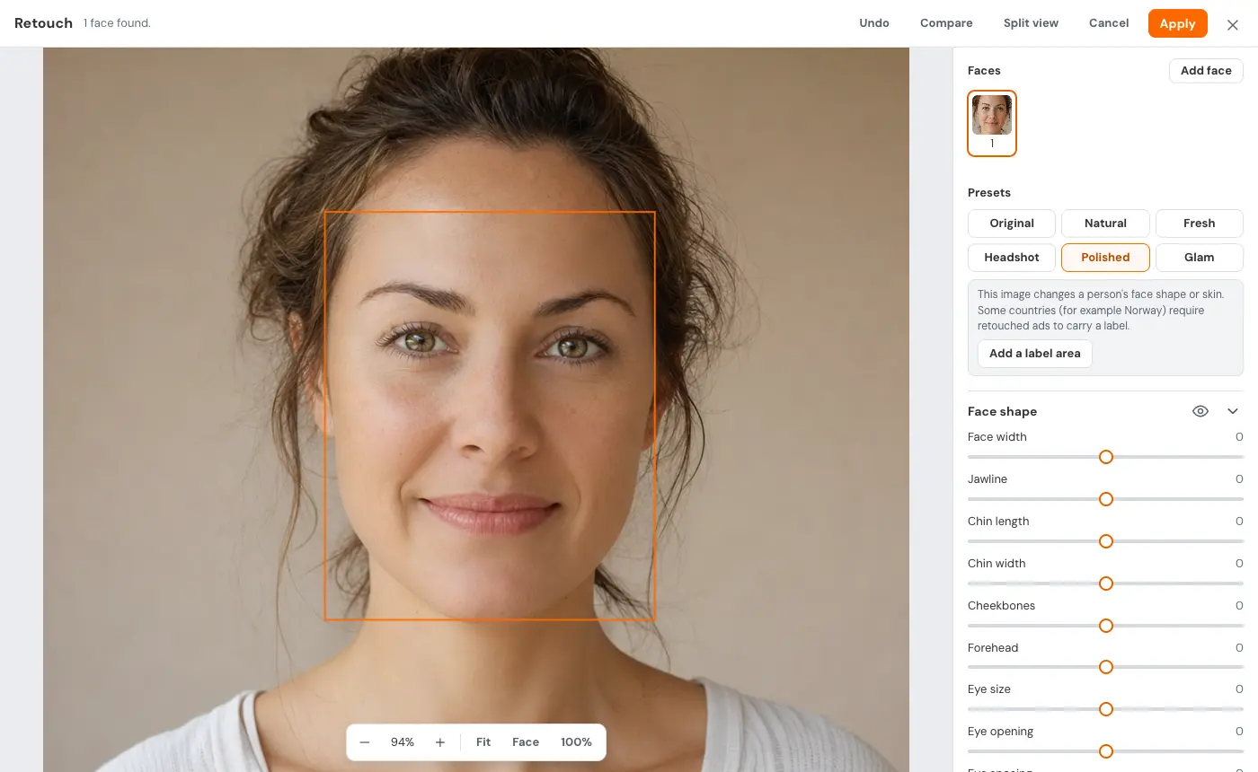The width and height of the screenshot is (1258, 772).
Task: Click the Eye opening slider handle
Action: click(1106, 751)
